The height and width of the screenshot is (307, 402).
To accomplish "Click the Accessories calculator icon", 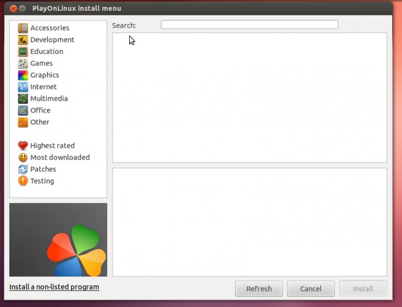I will pyautogui.click(x=23, y=28).
